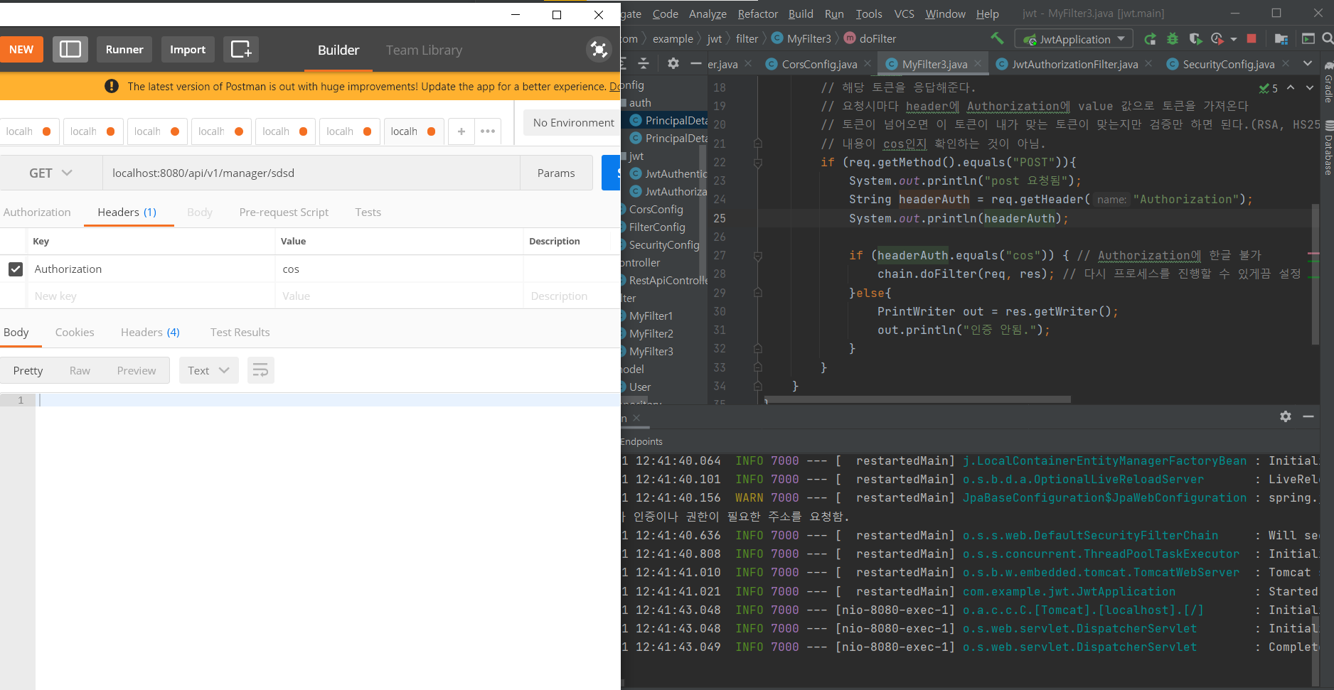This screenshot has height=690, width=1334.
Task: Toggle Postman's sidebar layout icon
Action: click(70, 50)
